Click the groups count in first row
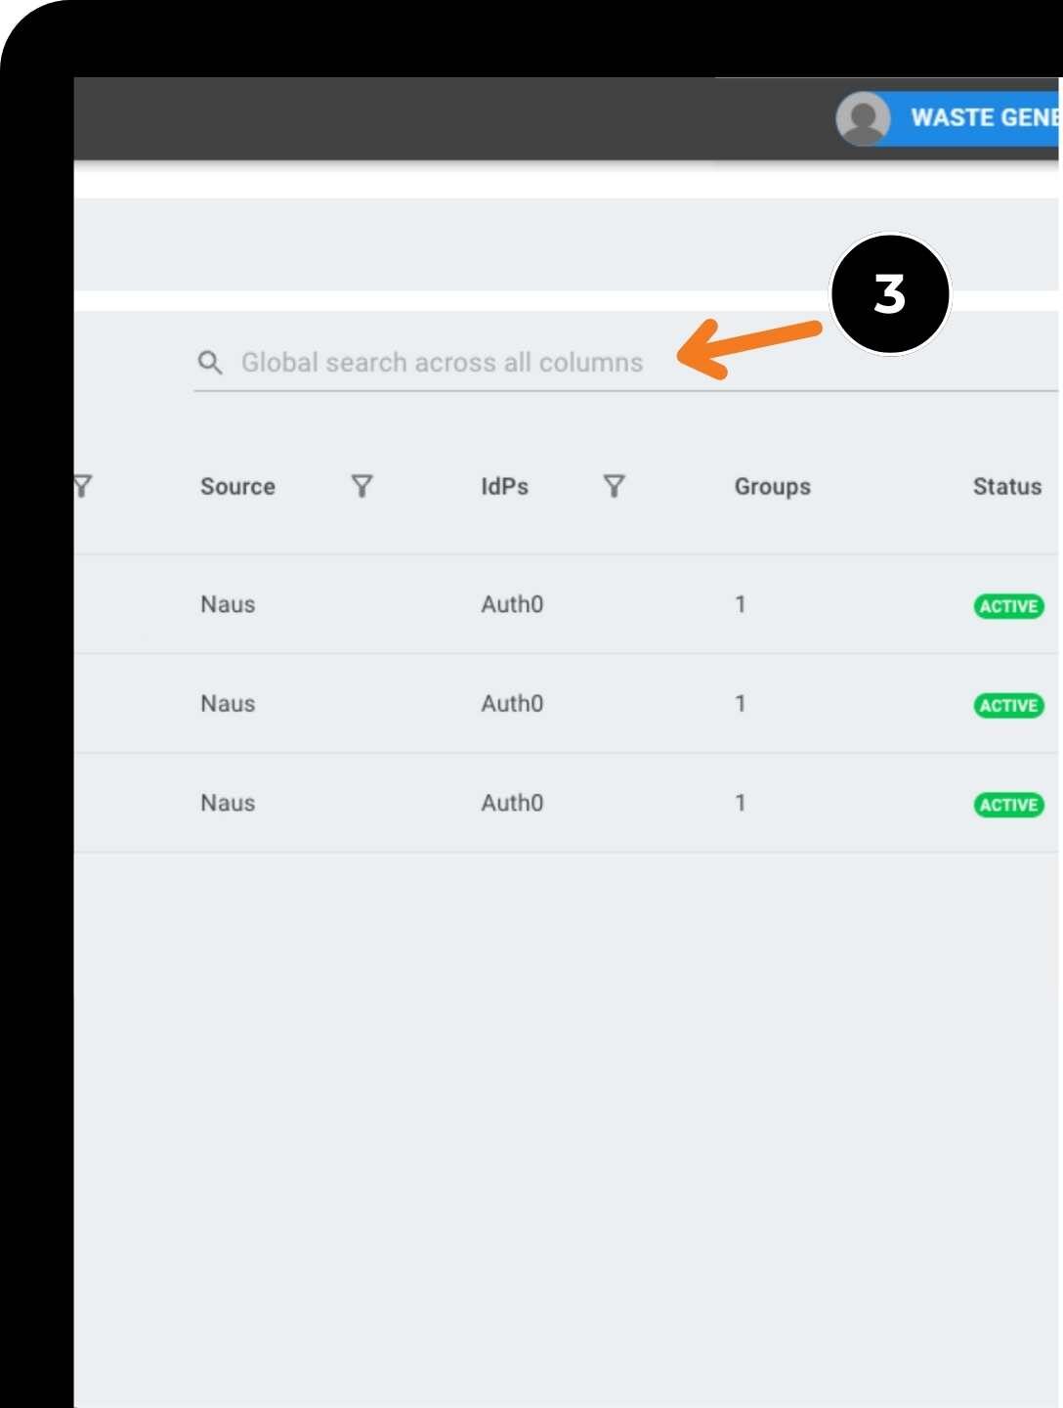1063x1408 pixels. 741,604
